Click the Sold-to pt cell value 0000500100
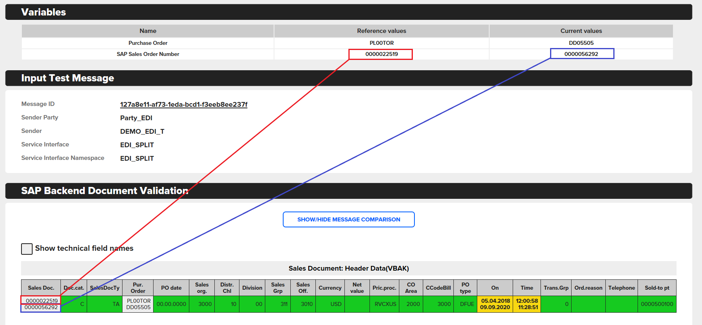This screenshot has width=702, height=325. [x=657, y=304]
